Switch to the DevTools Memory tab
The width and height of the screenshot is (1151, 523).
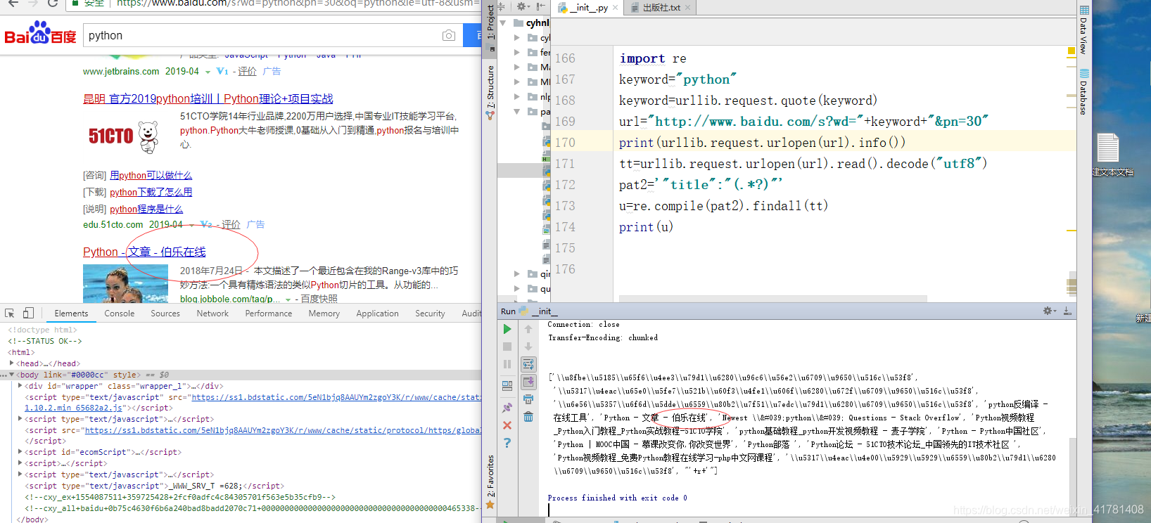[x=324, y=314]
